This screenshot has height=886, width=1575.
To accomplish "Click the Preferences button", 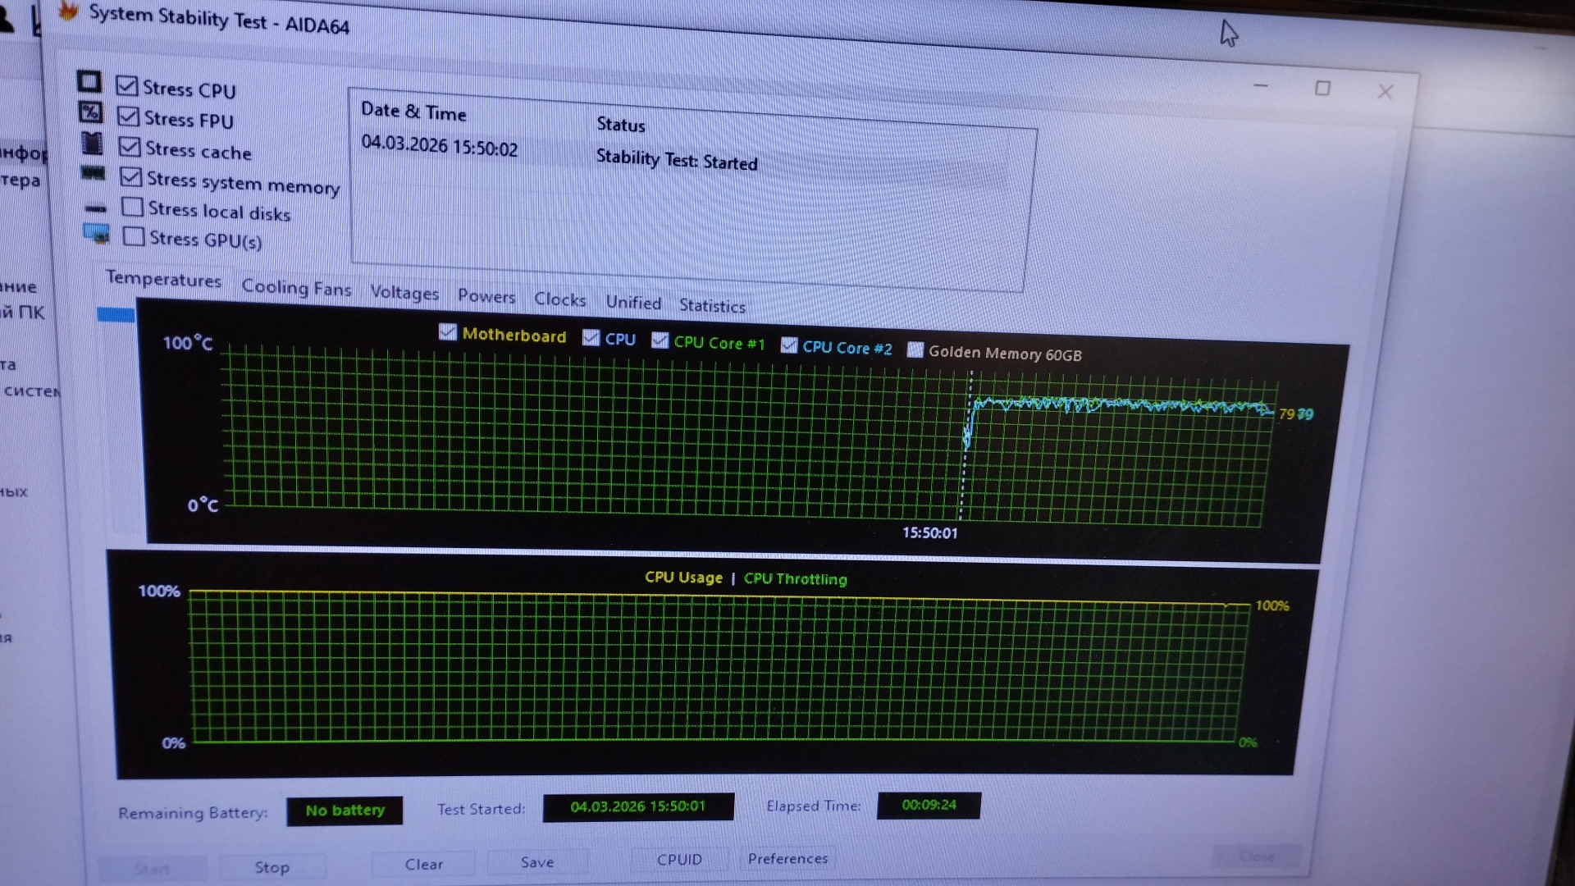I will (787, 858).
